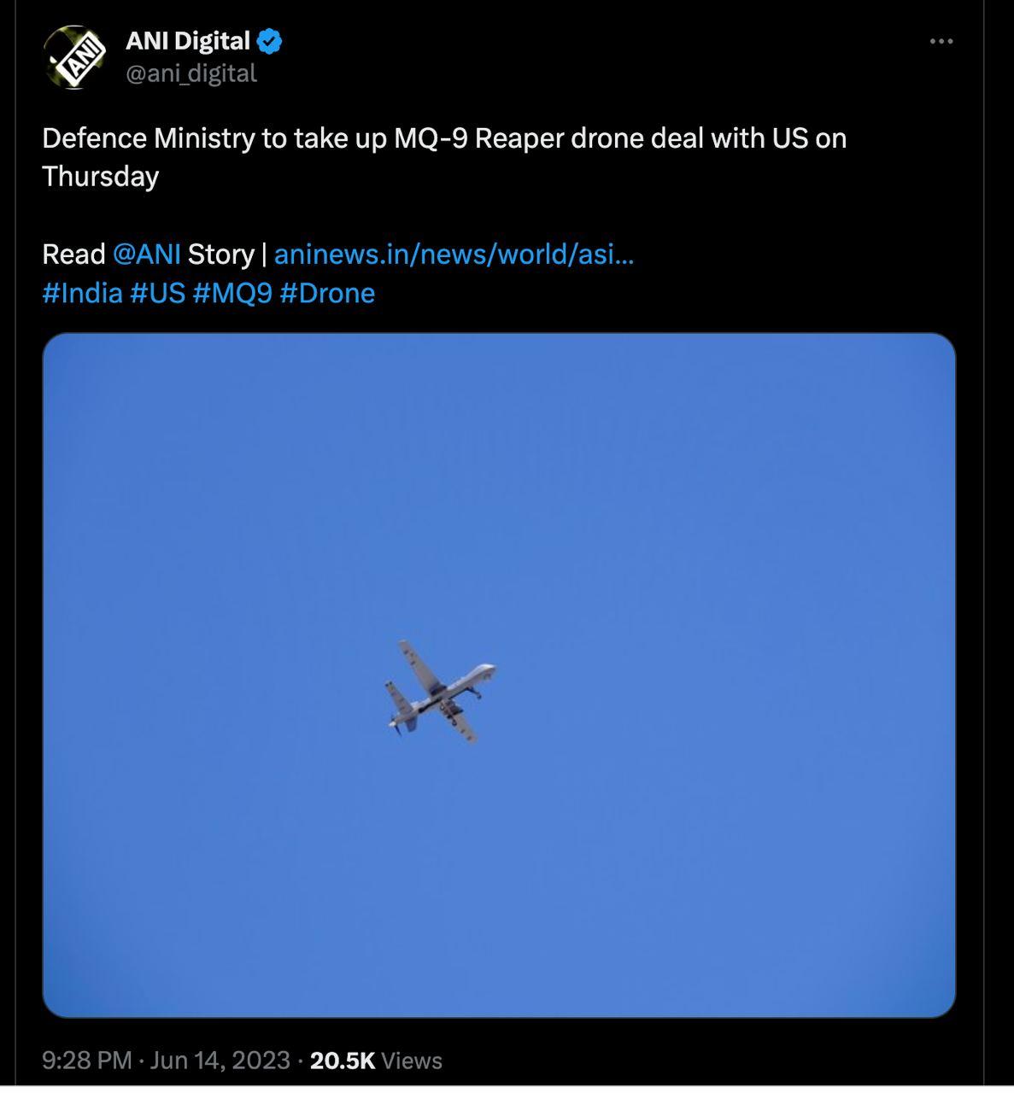The height and width of the screenshot is (1093, 1014).
Task: Follow the aninews.in story link
Action: click(x=454, y=254)
